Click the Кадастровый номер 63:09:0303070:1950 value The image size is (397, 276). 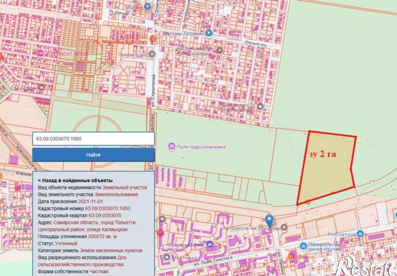coord(108,209)
